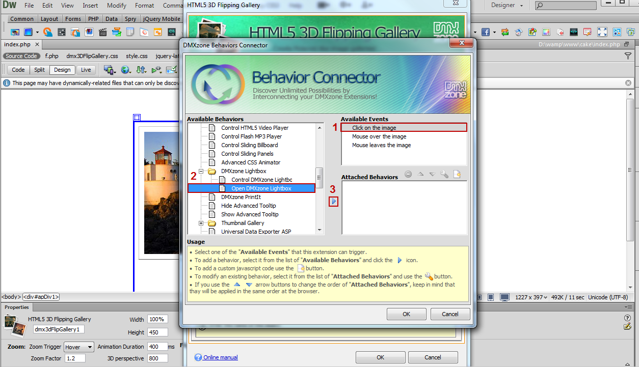Click the filter funnel icon under file path
The image size is (639, 367).
tap(628, 56)
